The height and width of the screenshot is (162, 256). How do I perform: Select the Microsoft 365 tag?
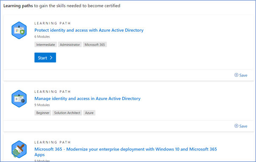point(95,45)
